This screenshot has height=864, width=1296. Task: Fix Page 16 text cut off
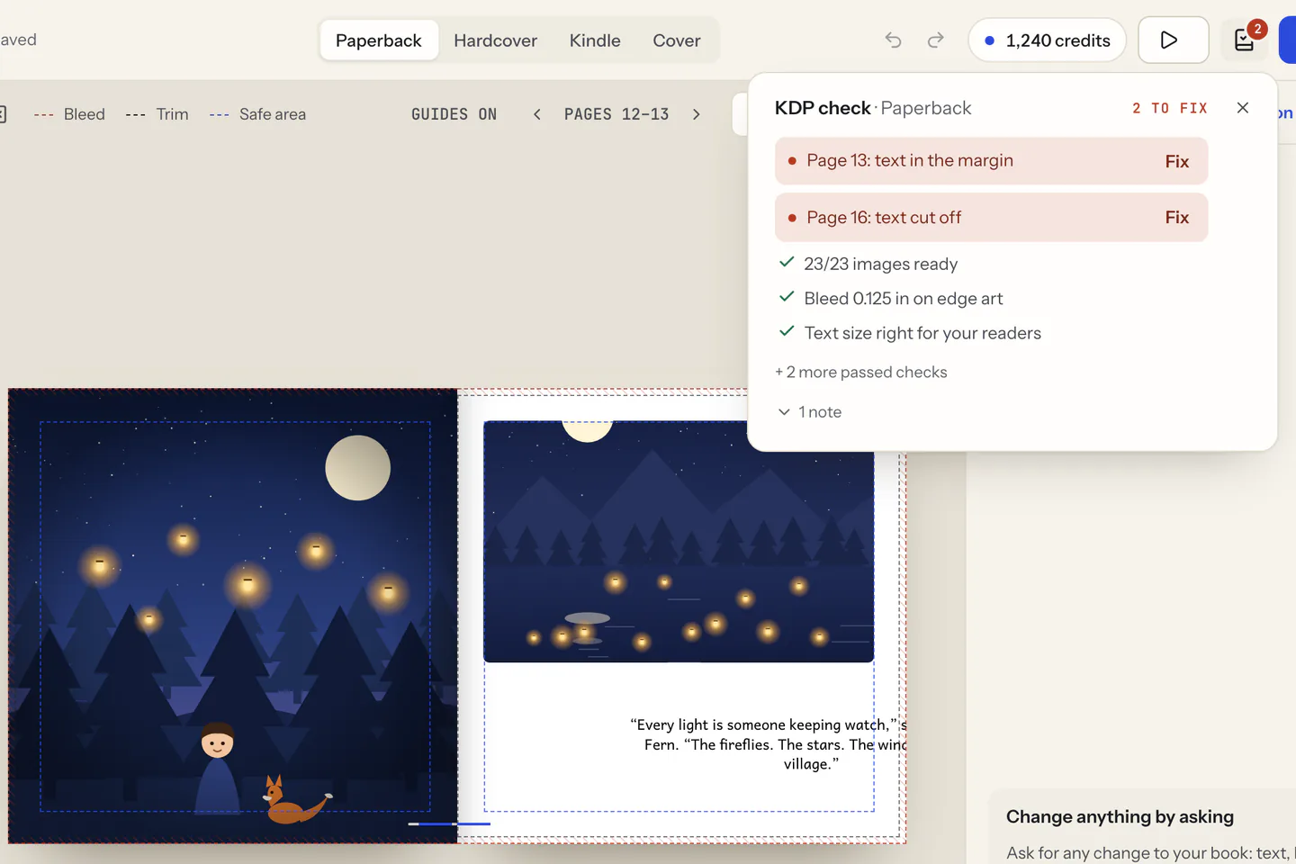pos(1177,218)
